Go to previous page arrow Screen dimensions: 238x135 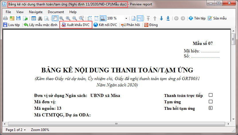coord(155,18)
